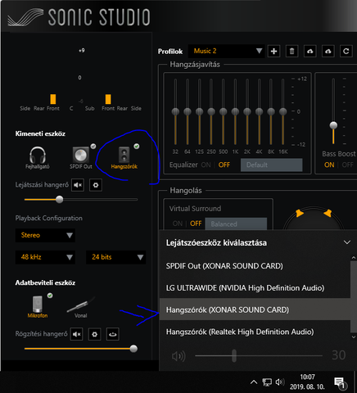The image size is (357, 393).
Task: Click the speaker icon in volume flyout
Action: pos(178,356)
